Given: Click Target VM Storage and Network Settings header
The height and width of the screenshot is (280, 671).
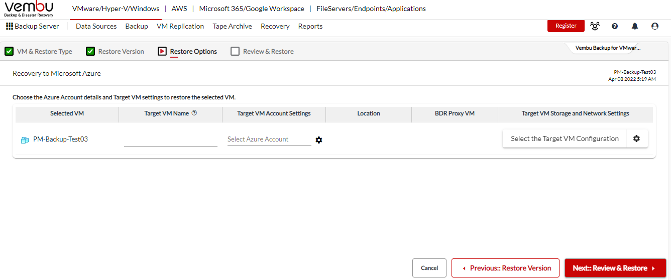Looking at the screenshot, I should tap(575, 113).
